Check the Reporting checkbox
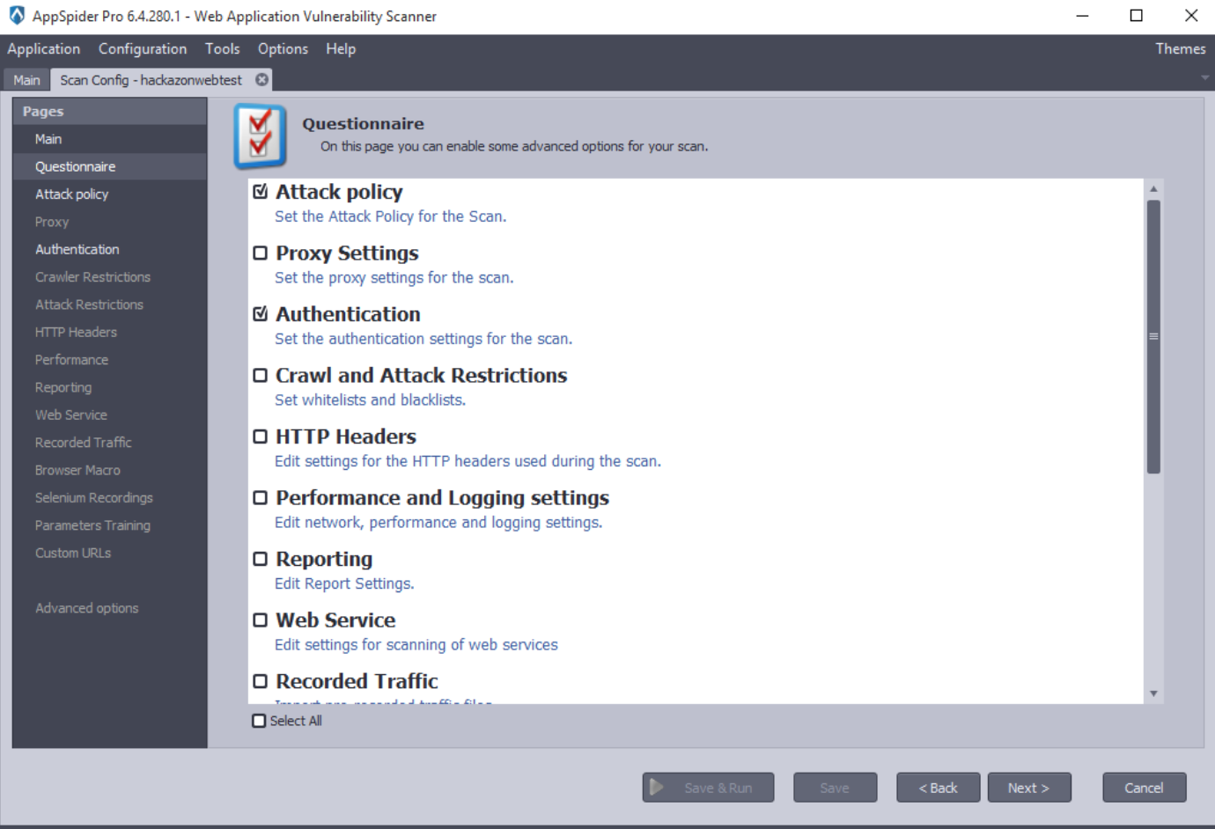 coord(260,559)
